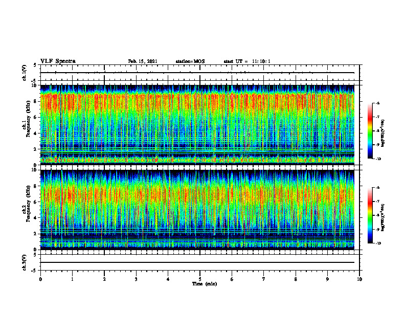Click the 'station=MOS' label

coord(190,61)
